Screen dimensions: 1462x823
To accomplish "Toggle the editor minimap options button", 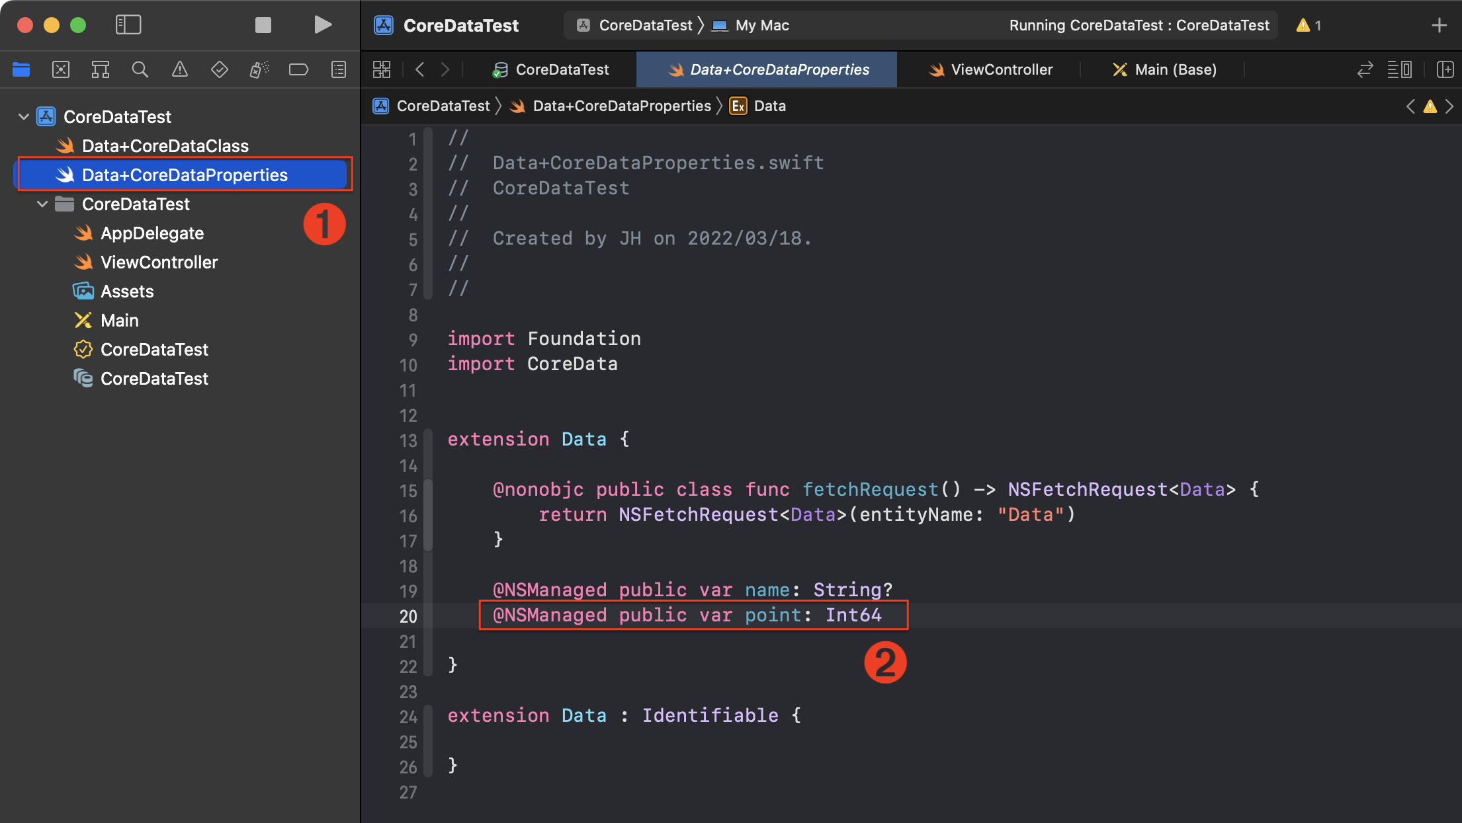I will click(x=1400, y=69).
